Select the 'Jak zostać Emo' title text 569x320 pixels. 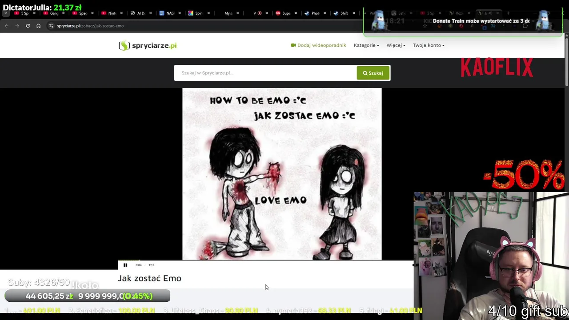pos(149,278)
